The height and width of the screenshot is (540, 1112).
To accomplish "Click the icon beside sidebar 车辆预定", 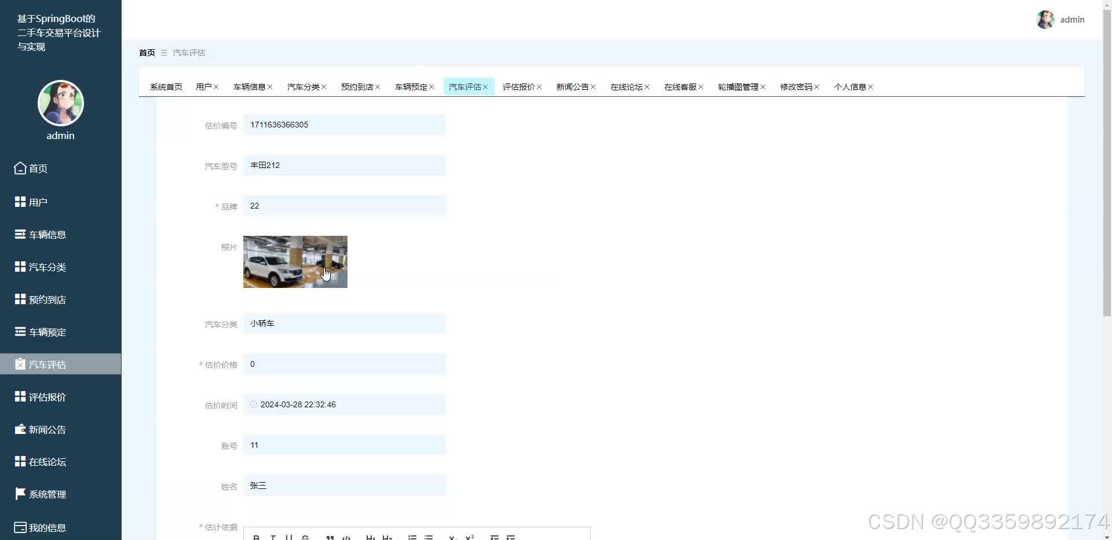I will (20, 331).
